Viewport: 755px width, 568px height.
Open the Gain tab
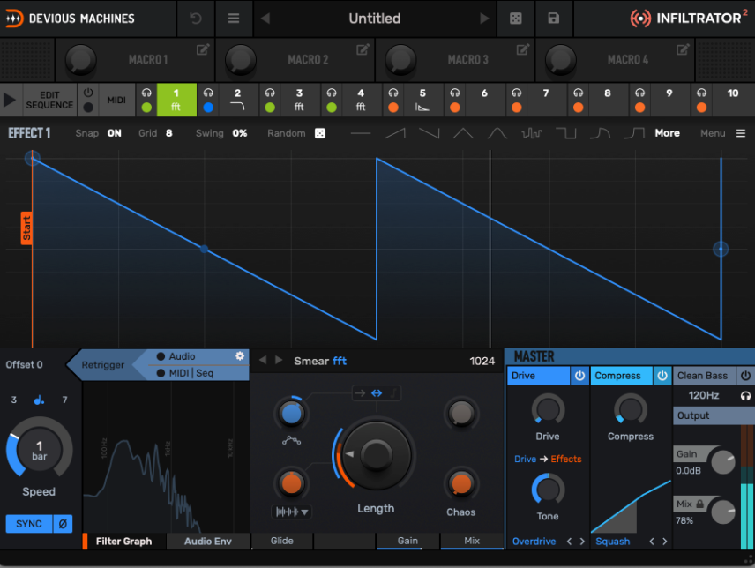(407, 541)
